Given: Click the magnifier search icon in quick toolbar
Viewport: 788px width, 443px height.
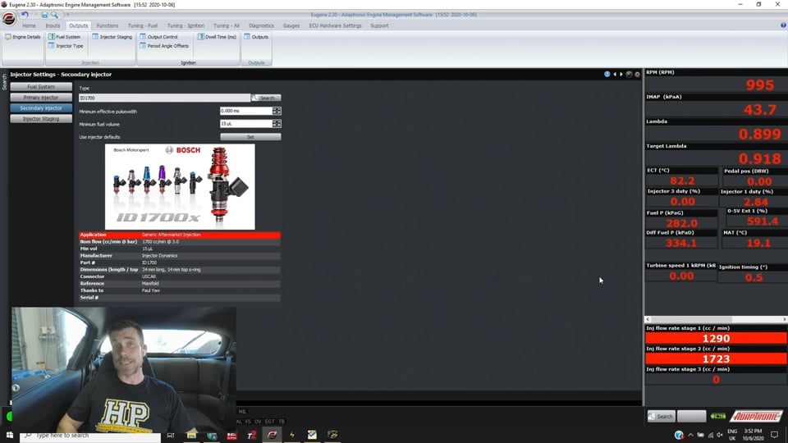Looking at the screenshot, I should (x=54, y=15).
